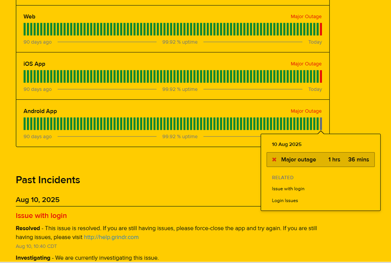391x263 pixels.
Task: Open 'Issue with login' link in tooltip's Related list
Action: 288,189
